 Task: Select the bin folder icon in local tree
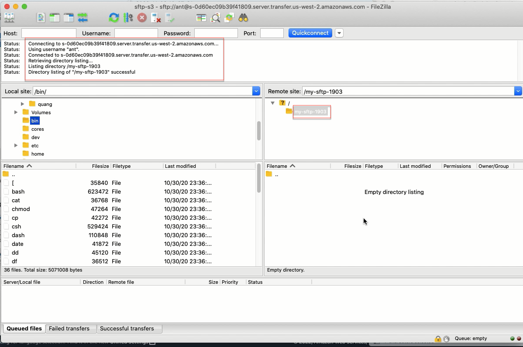tap(26, 120)
